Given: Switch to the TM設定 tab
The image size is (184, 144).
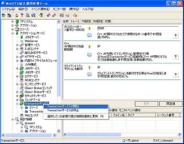Looking at the screenshot, I should click(86, 21).
